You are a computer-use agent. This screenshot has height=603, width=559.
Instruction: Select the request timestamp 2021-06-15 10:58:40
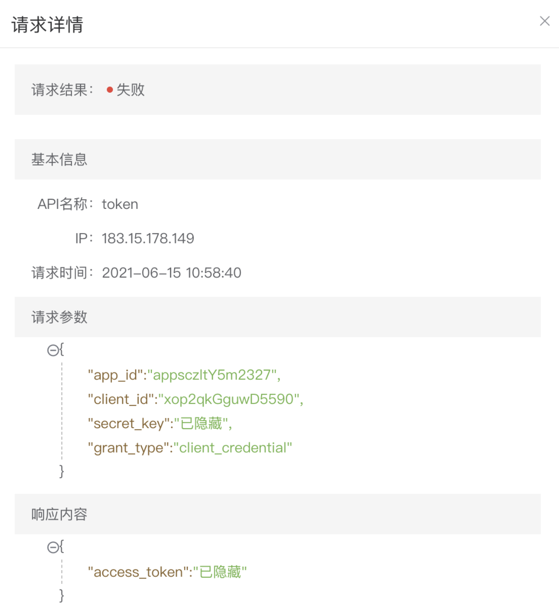point(171,273)
